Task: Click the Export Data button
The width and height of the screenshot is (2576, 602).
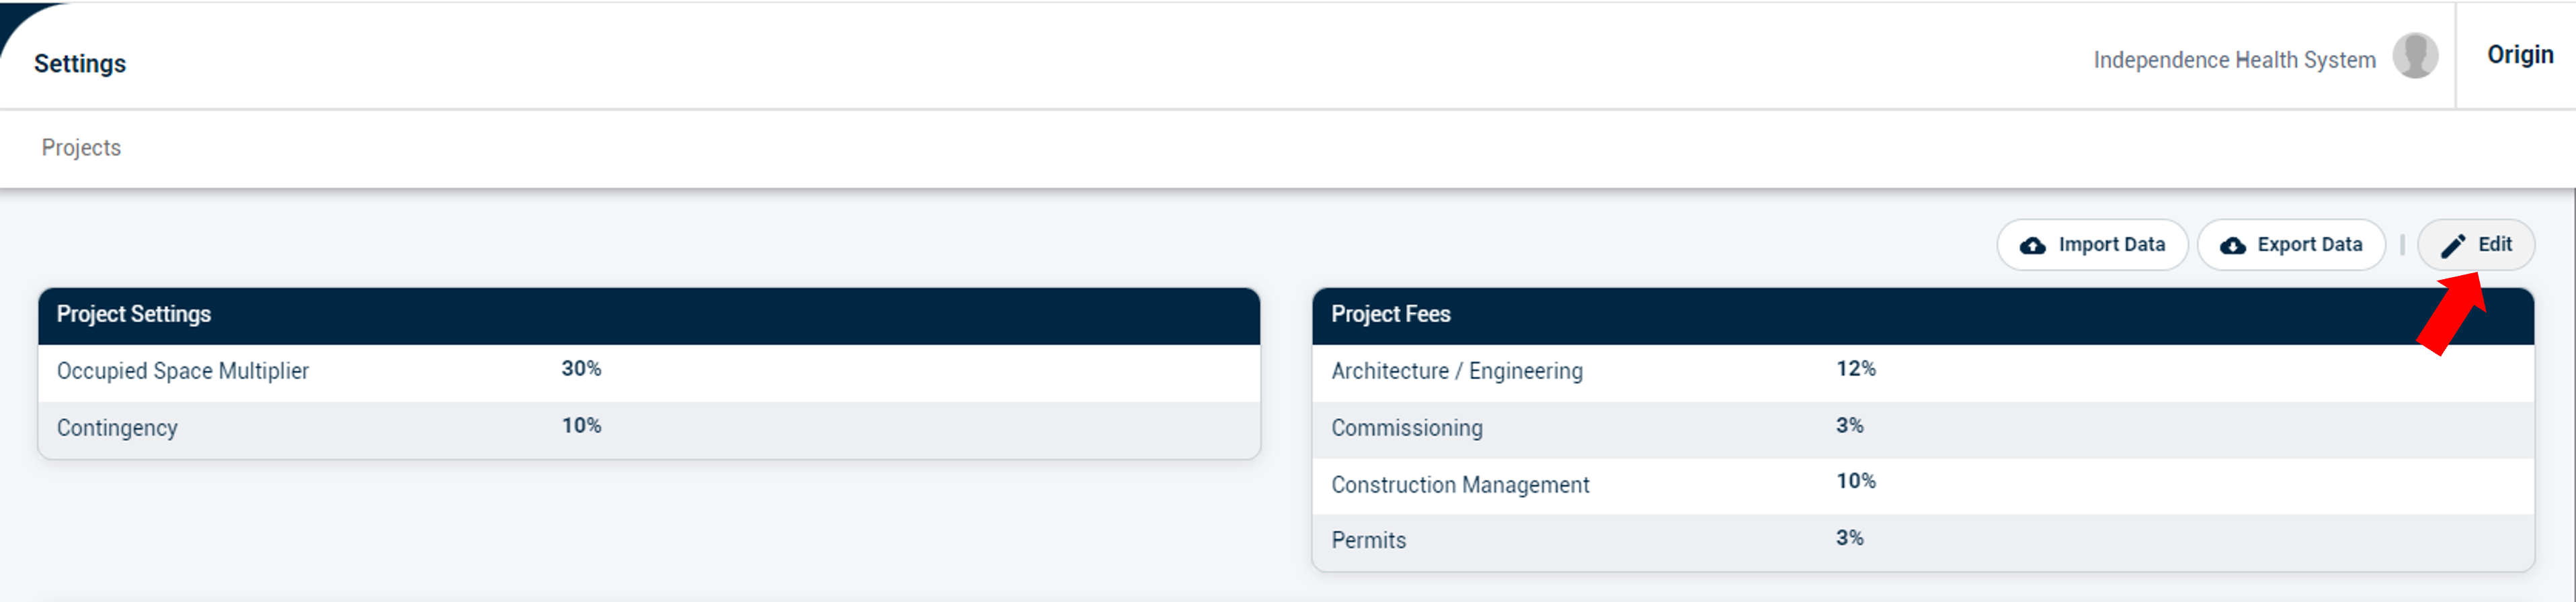Action: (x=2291, y=244)
